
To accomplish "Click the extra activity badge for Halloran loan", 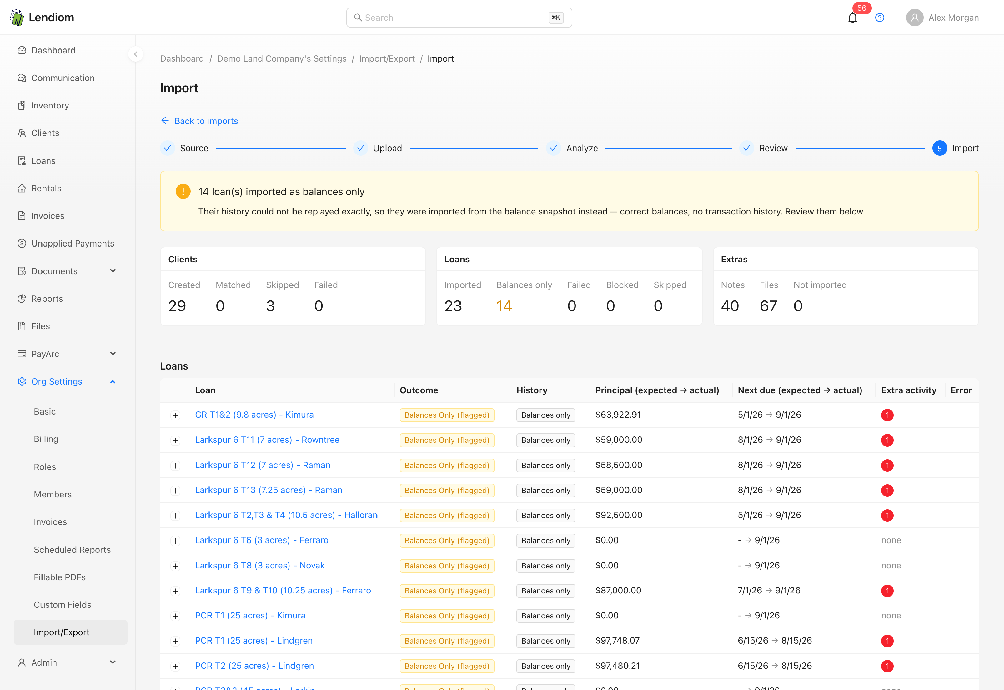I will pyautogui.click(x=887, y=515).
